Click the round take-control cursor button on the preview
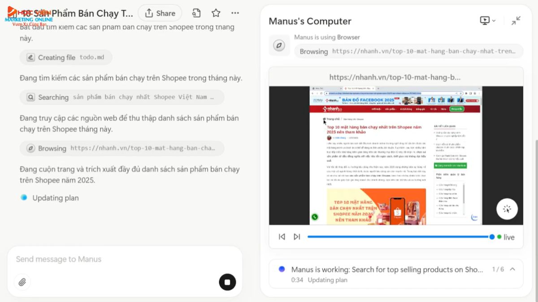Screen dimensions: 538x302 pos(507,208)
